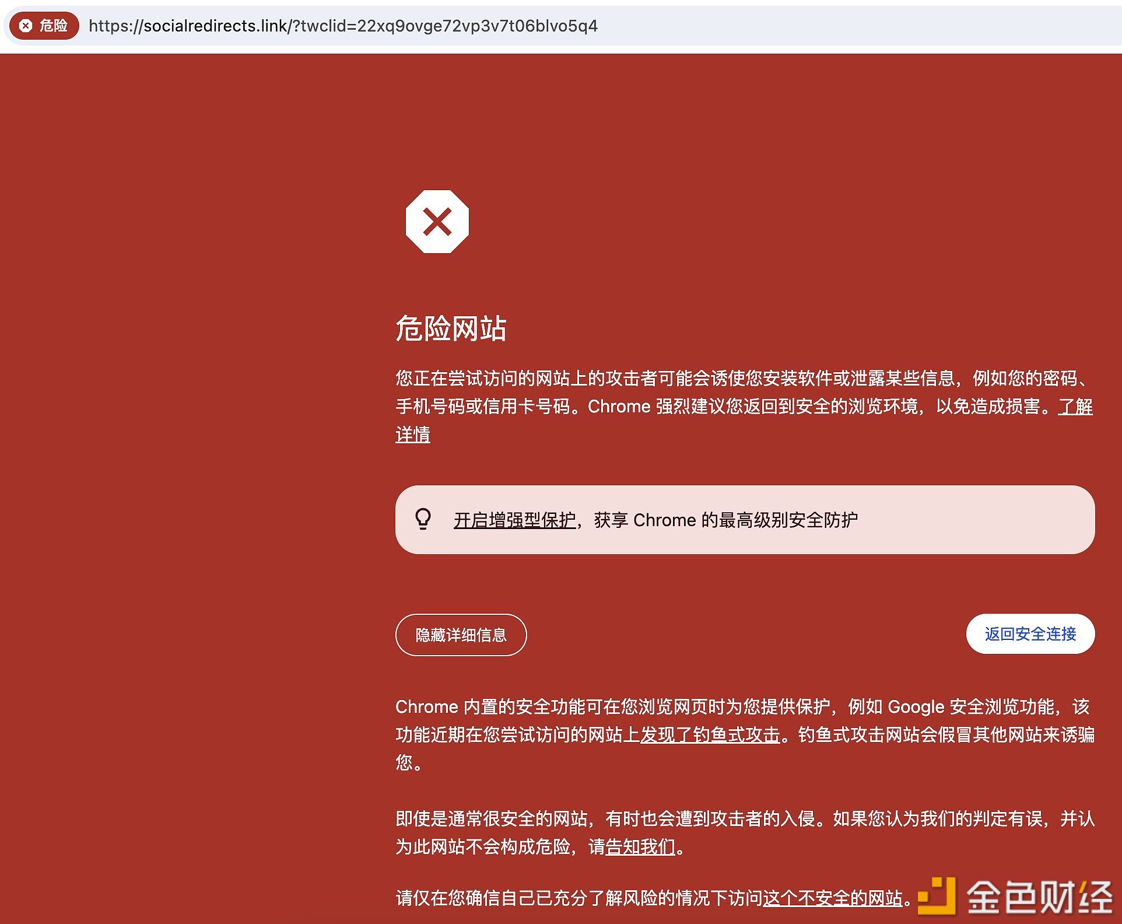Open the 这个不安全的网站 proceed link
The image size is (1122, 924).
coord(833,898)
